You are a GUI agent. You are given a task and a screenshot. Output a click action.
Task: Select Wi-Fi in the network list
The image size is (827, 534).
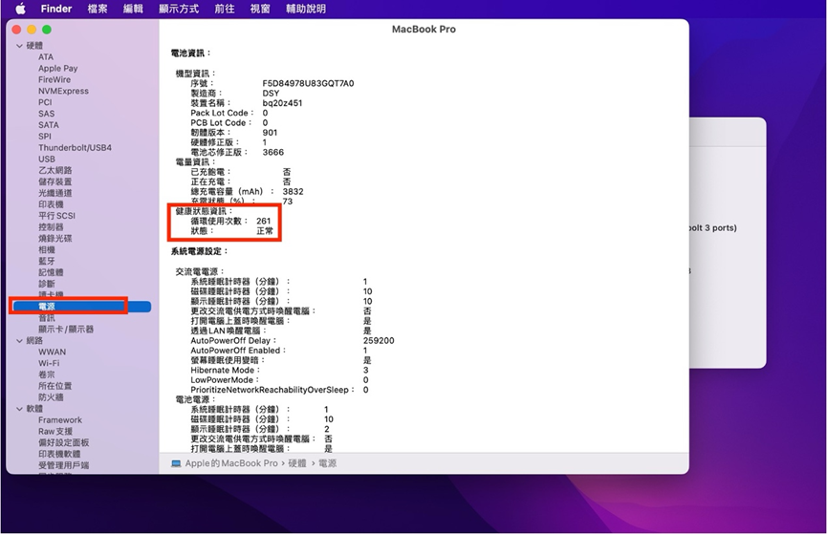click(49, 363)
